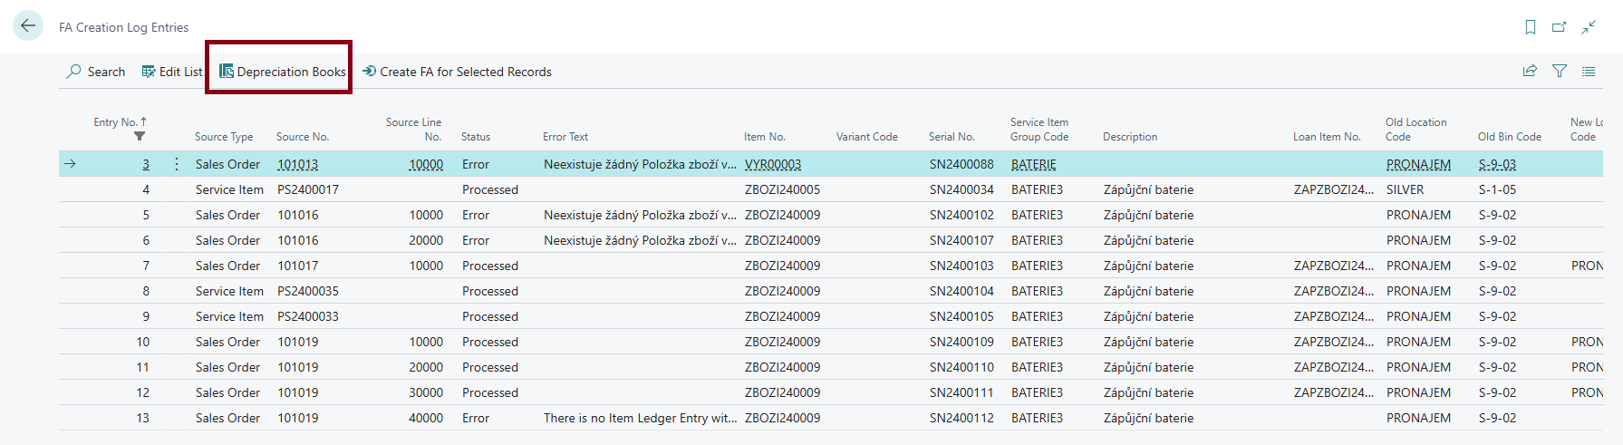The height and width of the screenshot is (445, 1623).
Task: Select item ZBOZI240005 cell
Action: click(782, 189)
